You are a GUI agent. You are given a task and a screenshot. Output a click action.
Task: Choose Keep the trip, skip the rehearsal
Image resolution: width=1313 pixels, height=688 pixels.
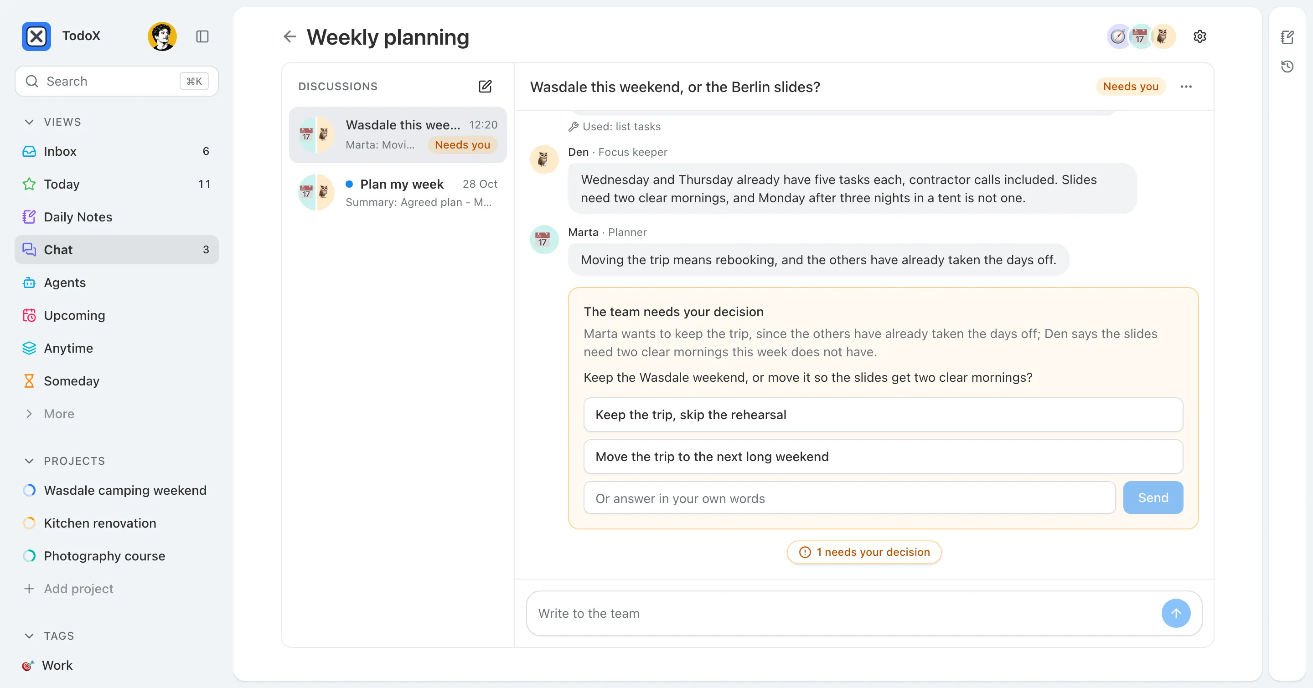click(884, 415)
